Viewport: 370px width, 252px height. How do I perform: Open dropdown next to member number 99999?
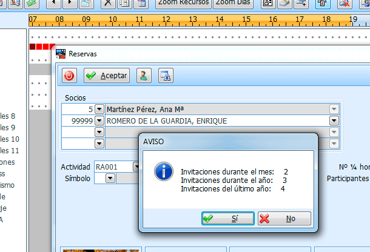(99, 121)
